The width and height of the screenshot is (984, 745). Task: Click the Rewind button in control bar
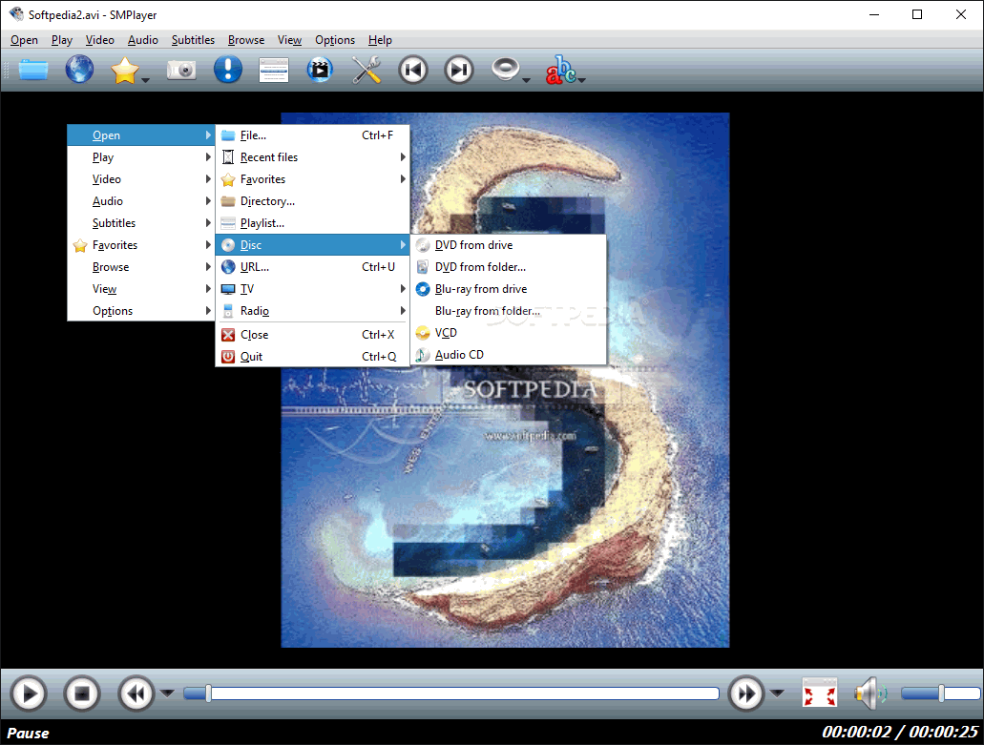pos(136,693)
